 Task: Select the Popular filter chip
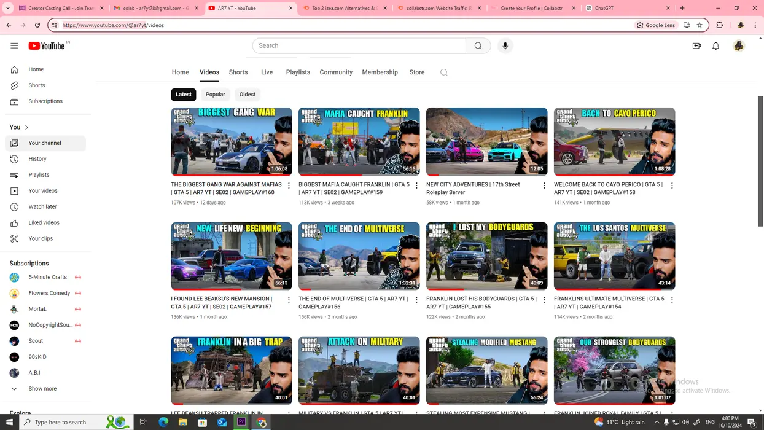[215, 95]
